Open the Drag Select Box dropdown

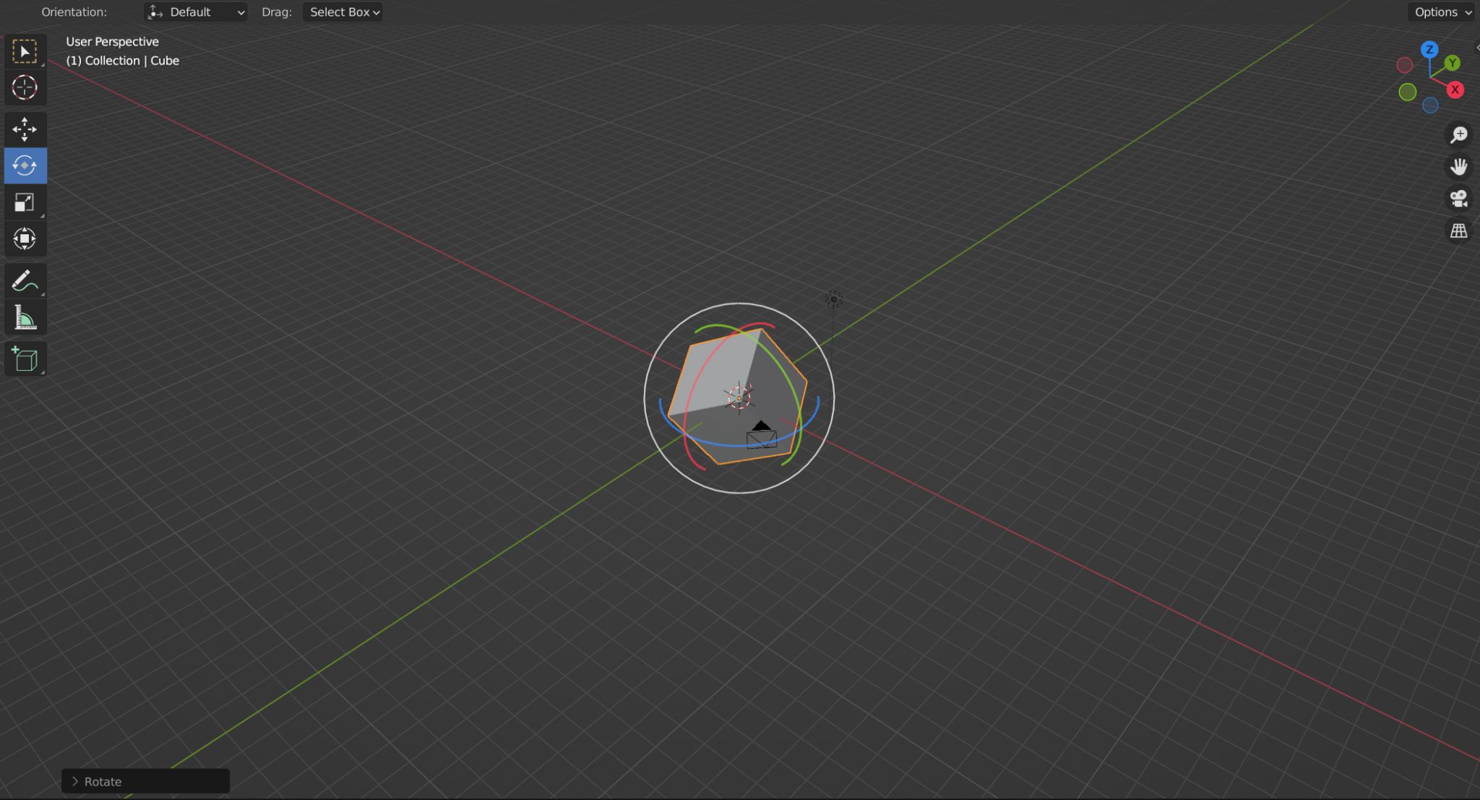(343, 12)
